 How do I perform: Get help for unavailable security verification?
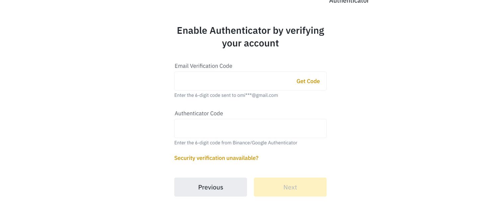[216, 158]
